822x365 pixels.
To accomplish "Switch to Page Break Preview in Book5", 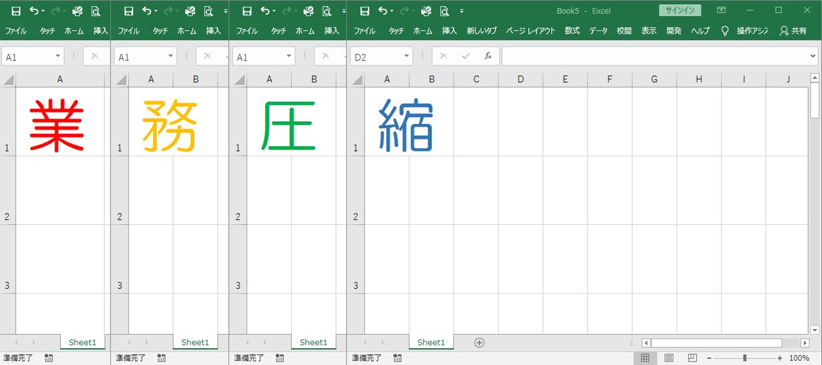I will (x=692, y=358).
